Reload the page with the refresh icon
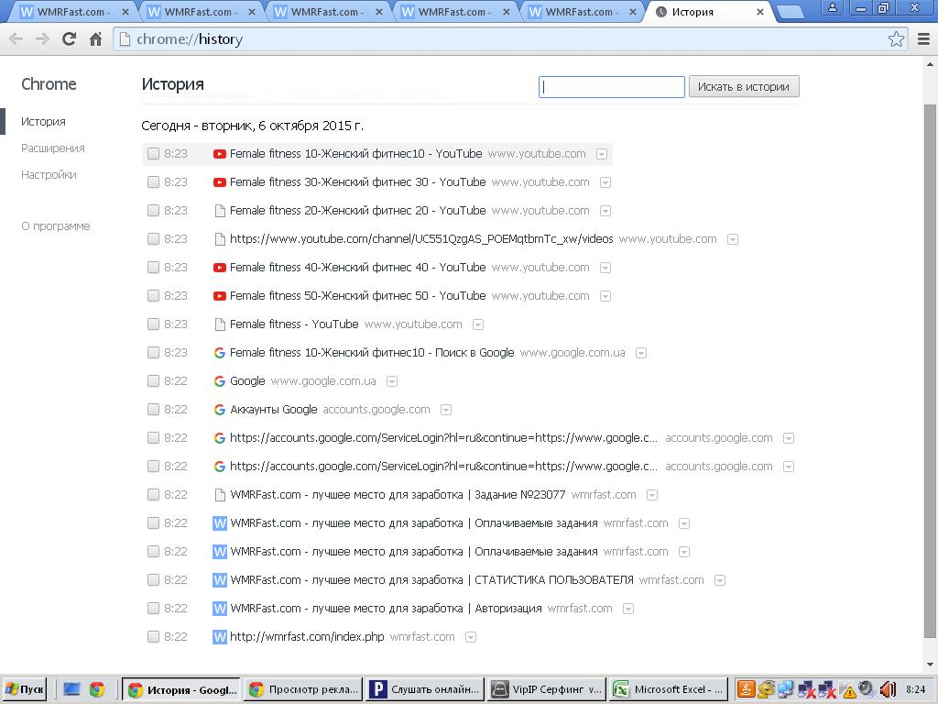The width and height of the screenshot is (938, 704). (x=69, y=38)
